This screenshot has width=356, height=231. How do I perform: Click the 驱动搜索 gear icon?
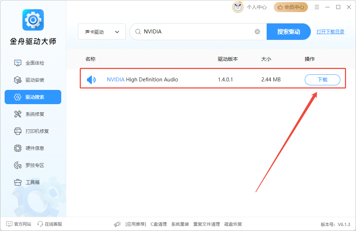tap(18, 97)
